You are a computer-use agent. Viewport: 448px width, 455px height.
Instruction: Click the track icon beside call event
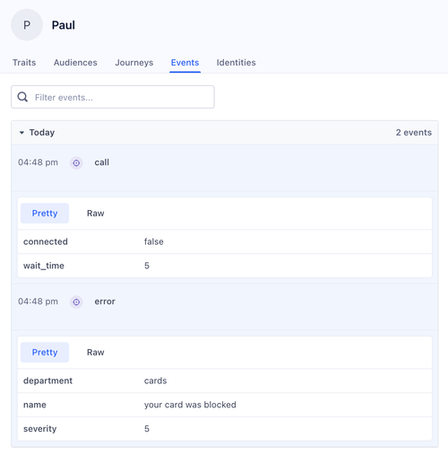(76, 163)
